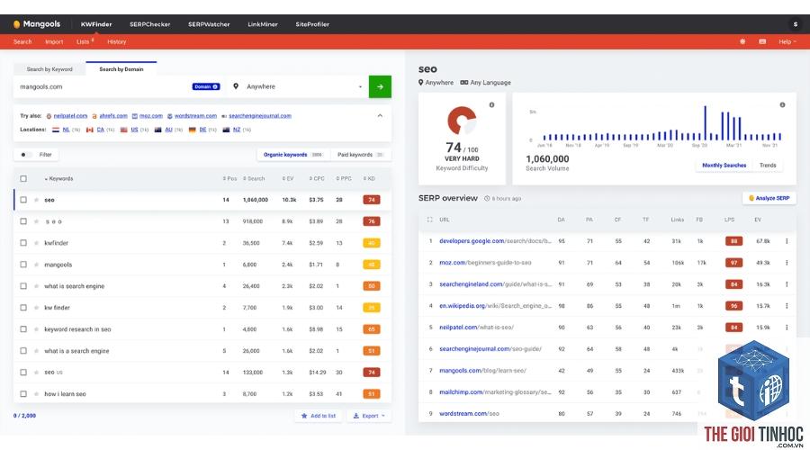Click the location pin beside Anywhere
The width and height of the screenshot is (810, 450).
[236, 86]
